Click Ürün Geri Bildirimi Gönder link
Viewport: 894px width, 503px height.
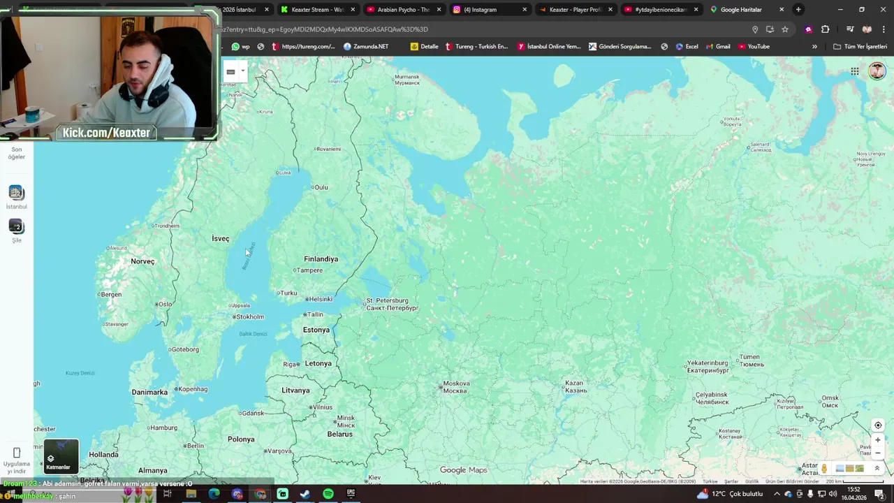coord(793,481)
